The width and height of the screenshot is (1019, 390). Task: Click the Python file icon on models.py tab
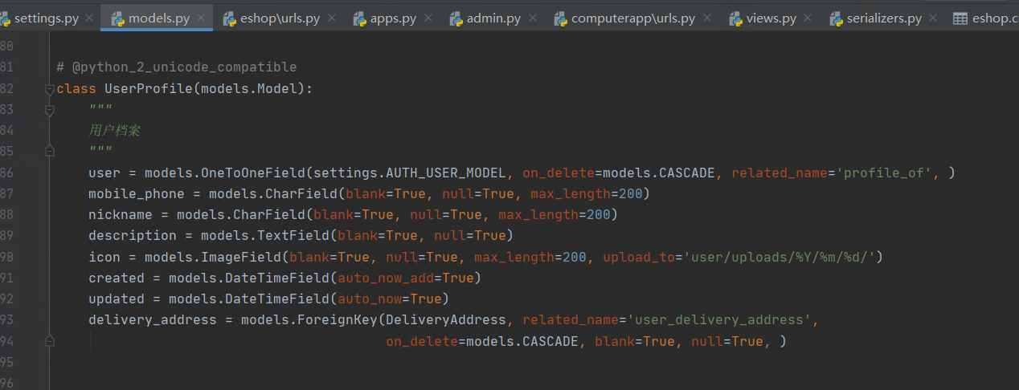coord(117,18)
